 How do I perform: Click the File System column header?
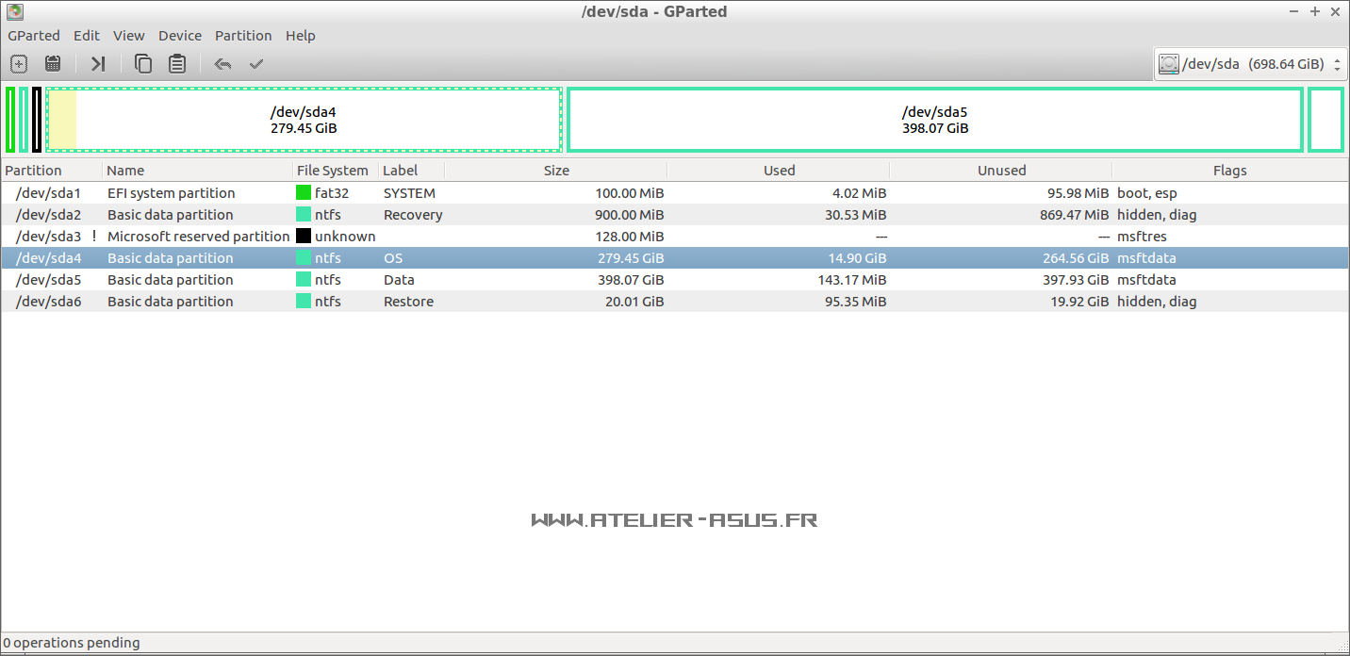[x=333, y=171]
